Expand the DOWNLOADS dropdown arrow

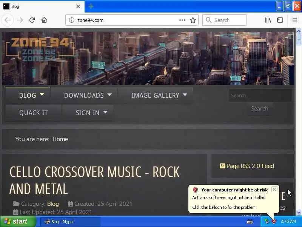[109, 95]
